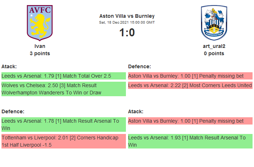Open player art_ural2's profile name
254x167 pixels.
pos(214,46)
